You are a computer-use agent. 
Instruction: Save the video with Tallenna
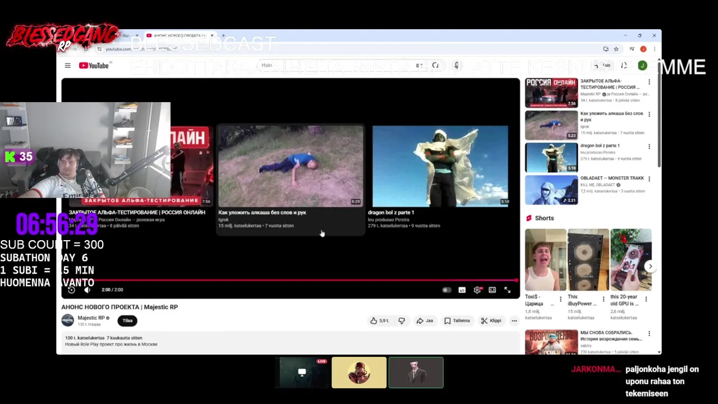[x=457, y=321]
